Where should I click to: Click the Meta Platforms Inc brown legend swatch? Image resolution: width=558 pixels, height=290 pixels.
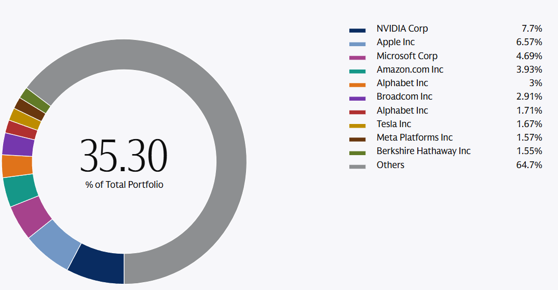tap(357, 140)
